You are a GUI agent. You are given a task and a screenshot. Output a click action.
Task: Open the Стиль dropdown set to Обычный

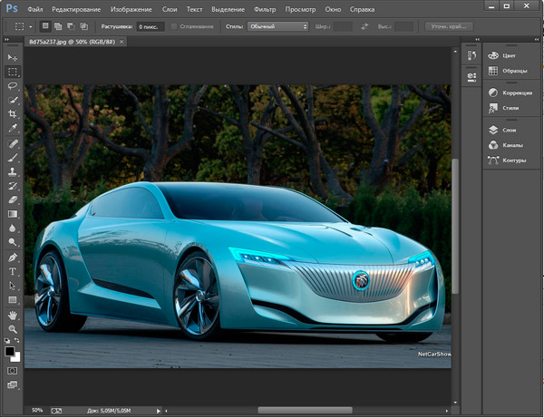click(278, 26)
